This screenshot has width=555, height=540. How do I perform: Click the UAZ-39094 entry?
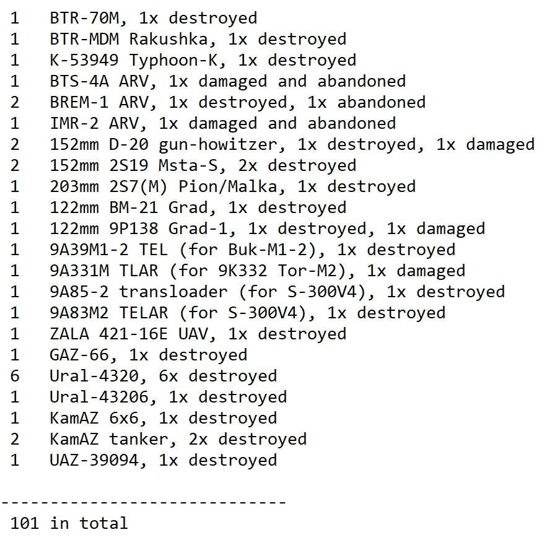(x=163, y=460)
